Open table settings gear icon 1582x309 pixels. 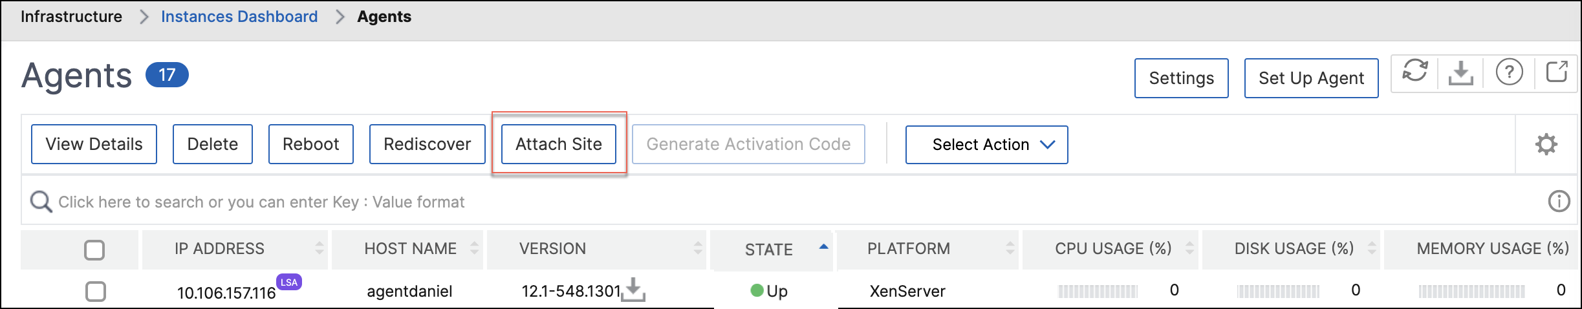click(1546, 144)
